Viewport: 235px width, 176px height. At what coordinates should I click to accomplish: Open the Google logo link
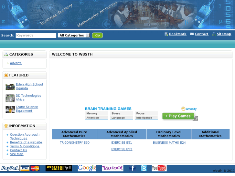coord(87,168)
